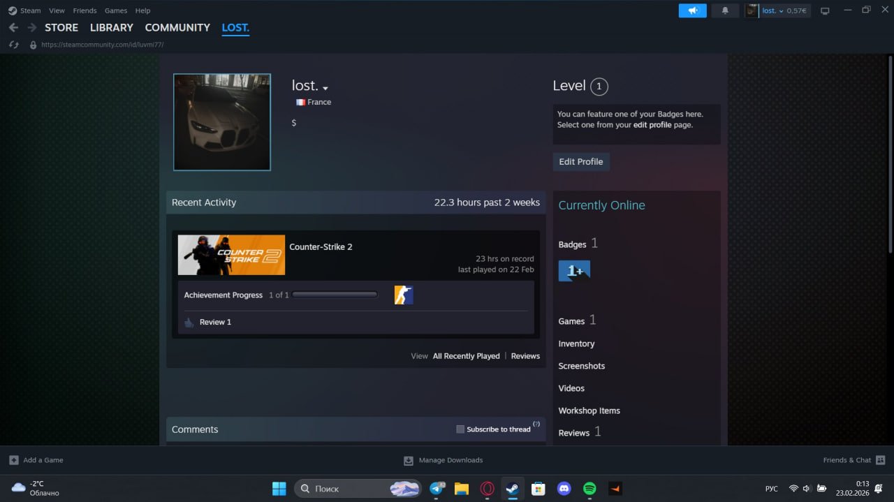Click the small account avatar in header
The height and width of the screenshot is (502, 894).
tap(752, 10)
